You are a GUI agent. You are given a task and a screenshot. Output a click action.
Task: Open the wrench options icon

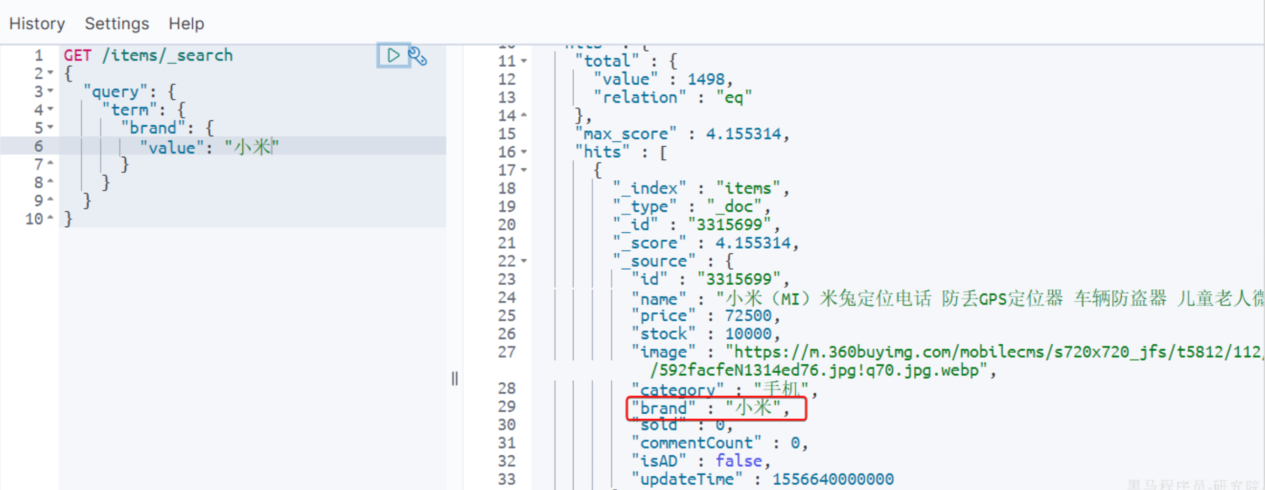point(418,56)
